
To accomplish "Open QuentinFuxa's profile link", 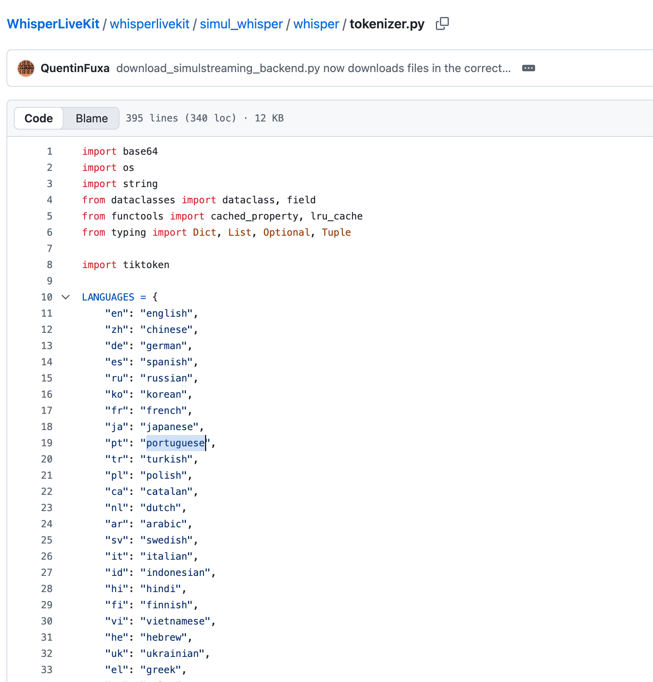I will tap(75, 68).
